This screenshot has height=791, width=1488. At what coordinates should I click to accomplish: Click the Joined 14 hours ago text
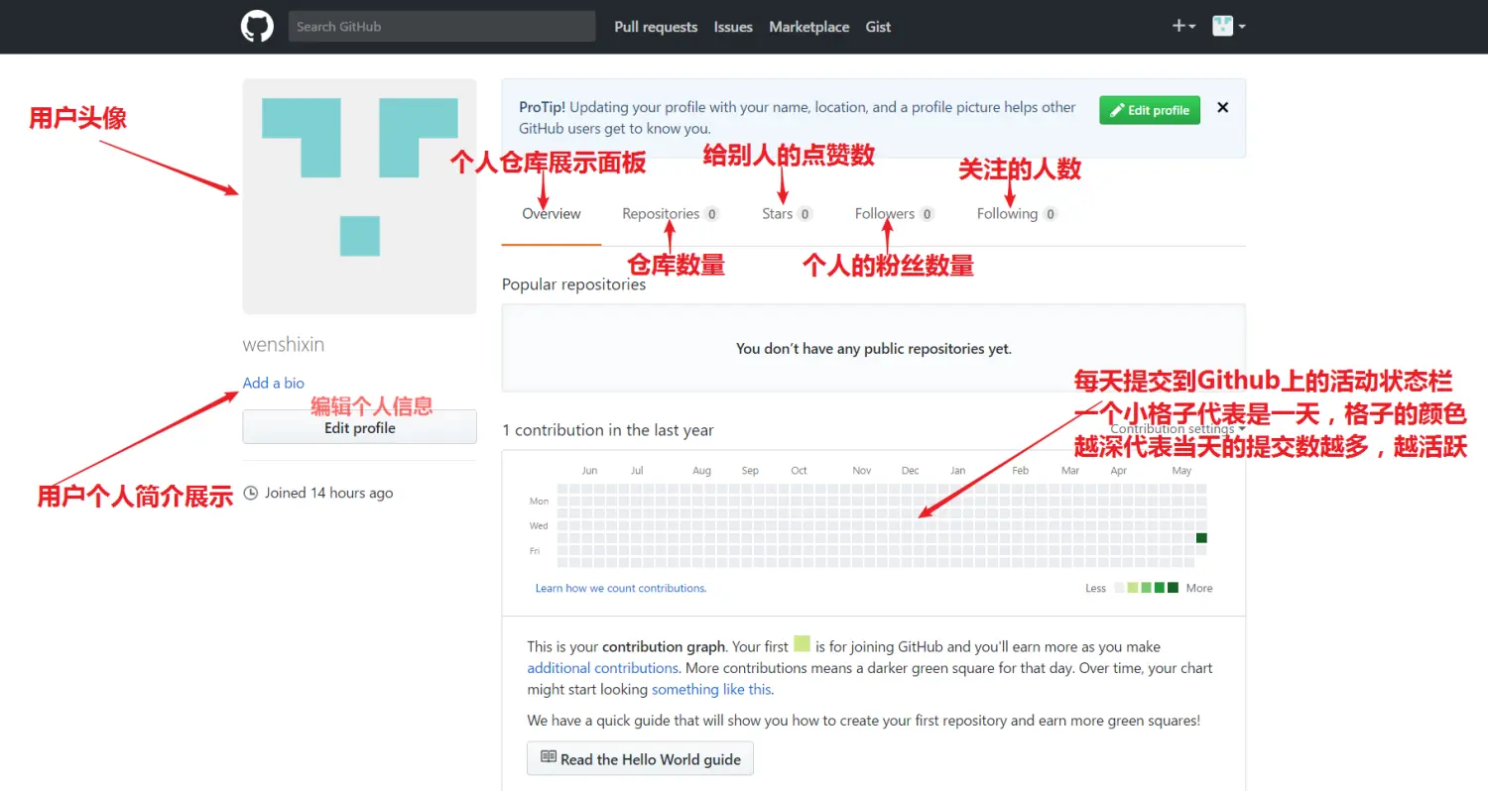click(x=328, y=493)
